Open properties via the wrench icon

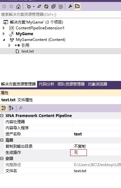pos(70,6)
